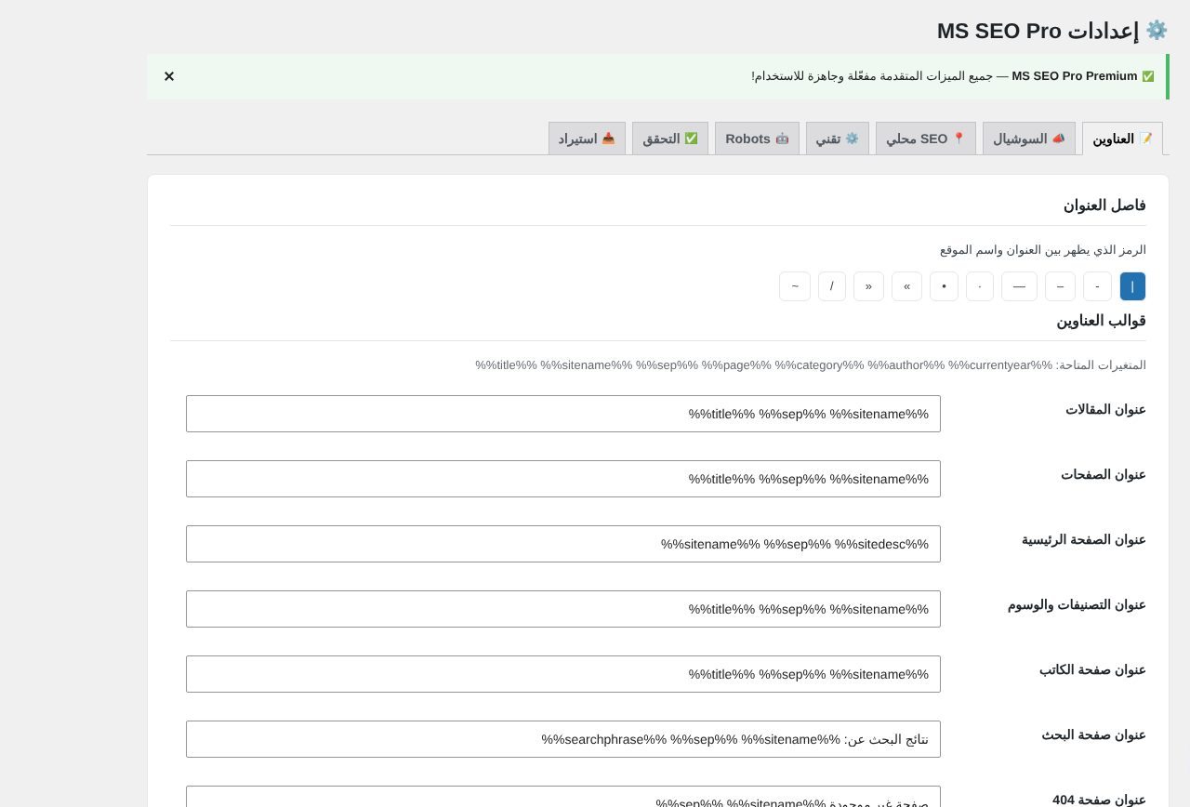Focus the عنوان المقالات template field
The image size is (1190, 807).
click(563, 414)
